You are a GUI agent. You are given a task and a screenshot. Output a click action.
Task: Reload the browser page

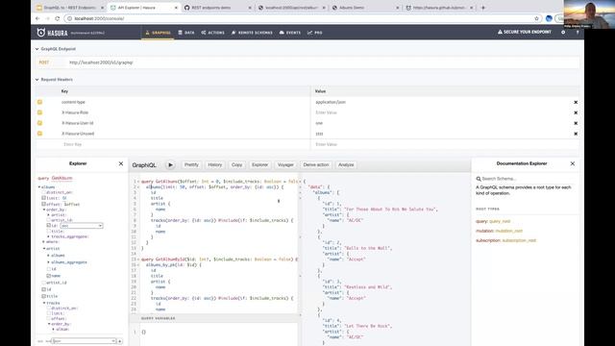(58, 18)
